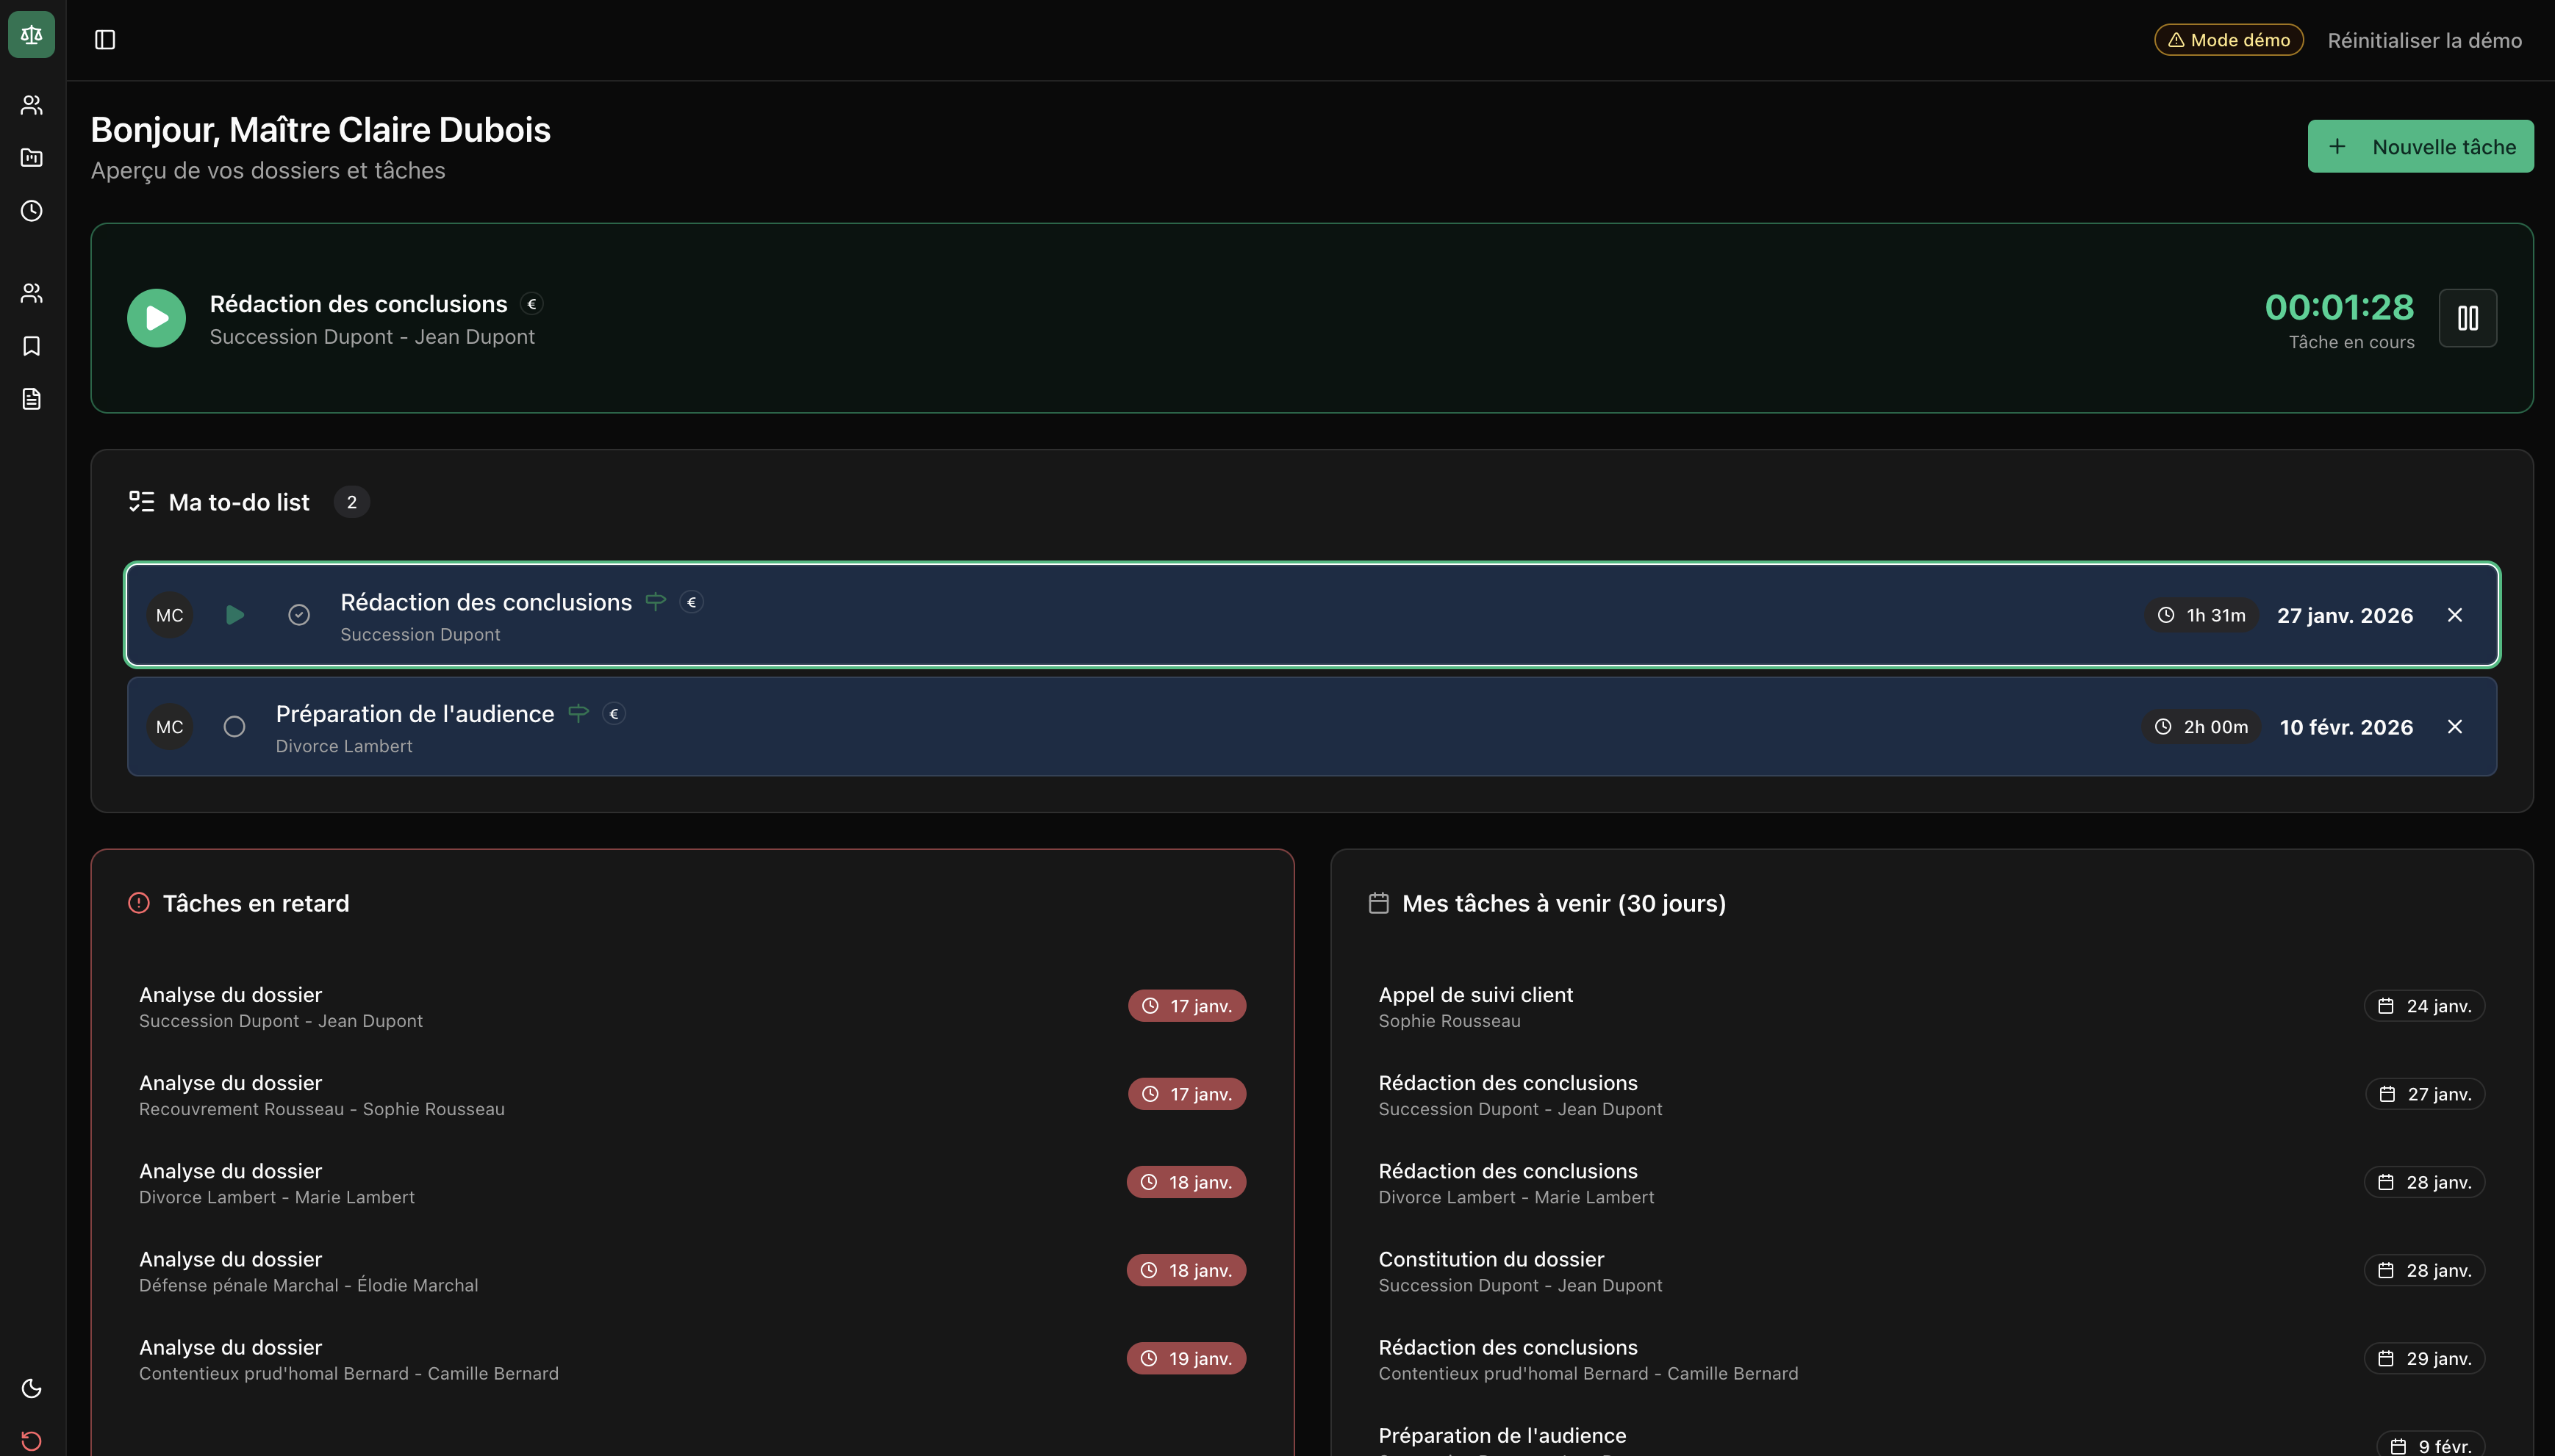Open the document sidebar icon
The width and height of the screenshot is (2555, 1456).
pyautogui.click(x=31, y=399)
